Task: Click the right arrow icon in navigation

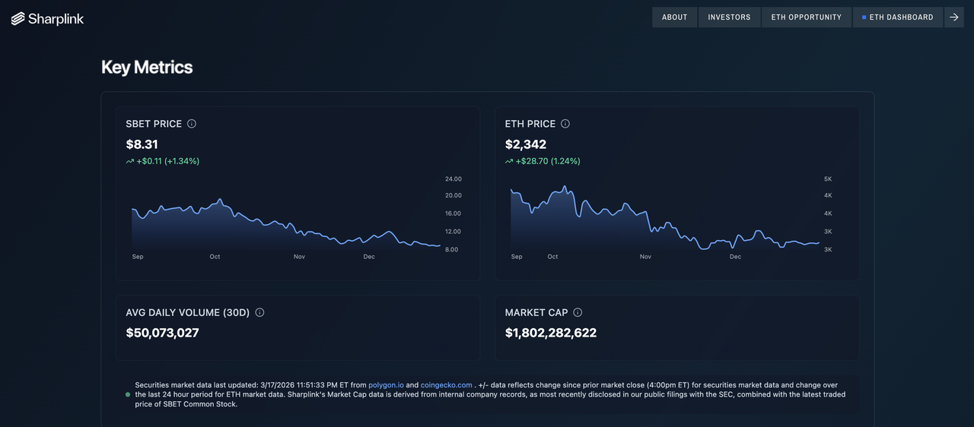Action: 954,17
